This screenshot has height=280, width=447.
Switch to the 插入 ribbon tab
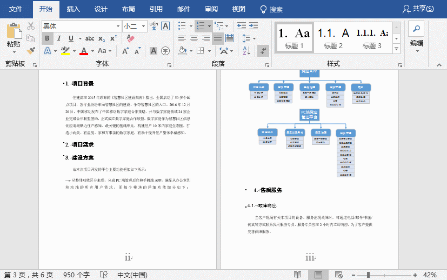pyautogui.click(x=74, y=9)
